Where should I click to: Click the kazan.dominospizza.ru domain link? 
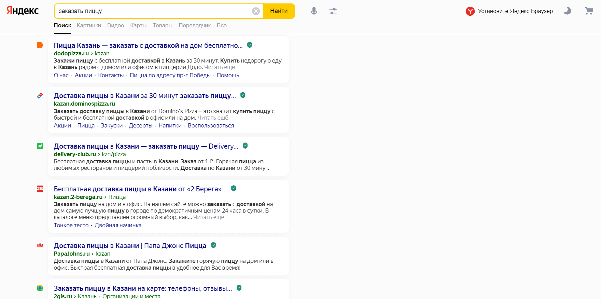point(84,104)
